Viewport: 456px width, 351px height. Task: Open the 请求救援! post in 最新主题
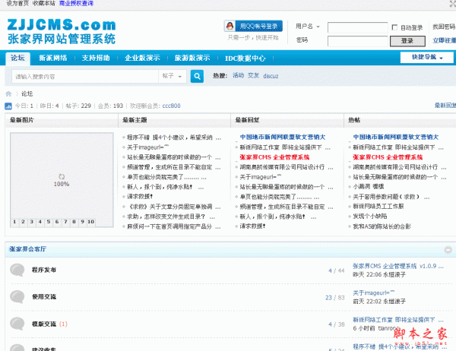coord(140,197)
